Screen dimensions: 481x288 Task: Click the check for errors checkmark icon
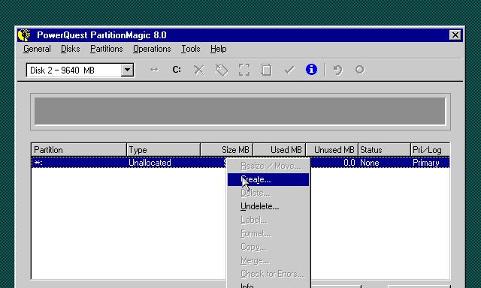[289, 70]
